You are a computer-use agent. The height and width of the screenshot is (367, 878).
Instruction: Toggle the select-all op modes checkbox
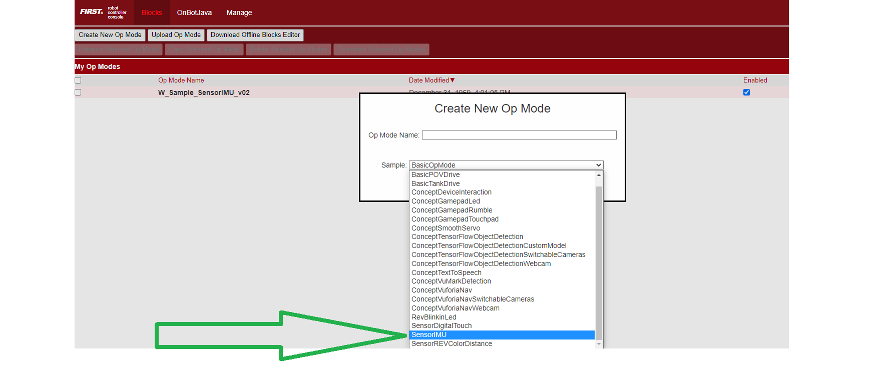[78, 80]
